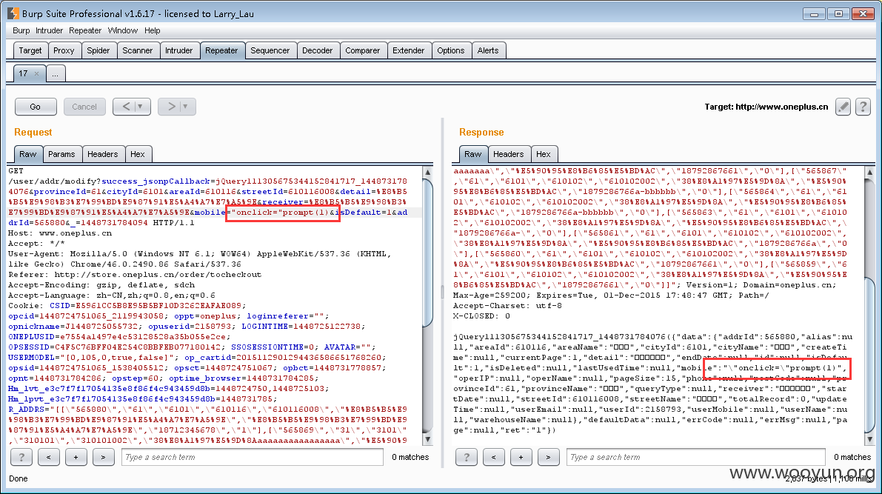
Task: Switch to the Target tab
Action: (x=30, y=50)
